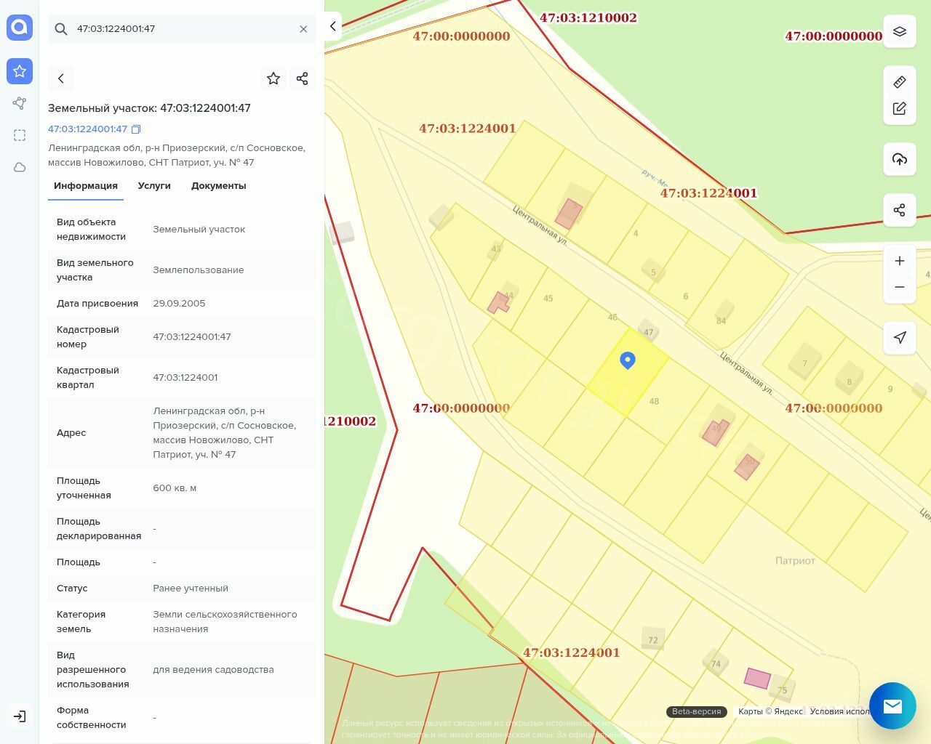This screenshot has height=744, width=931.
Task: Share the map via right toolbar
Action: (900, 211)
